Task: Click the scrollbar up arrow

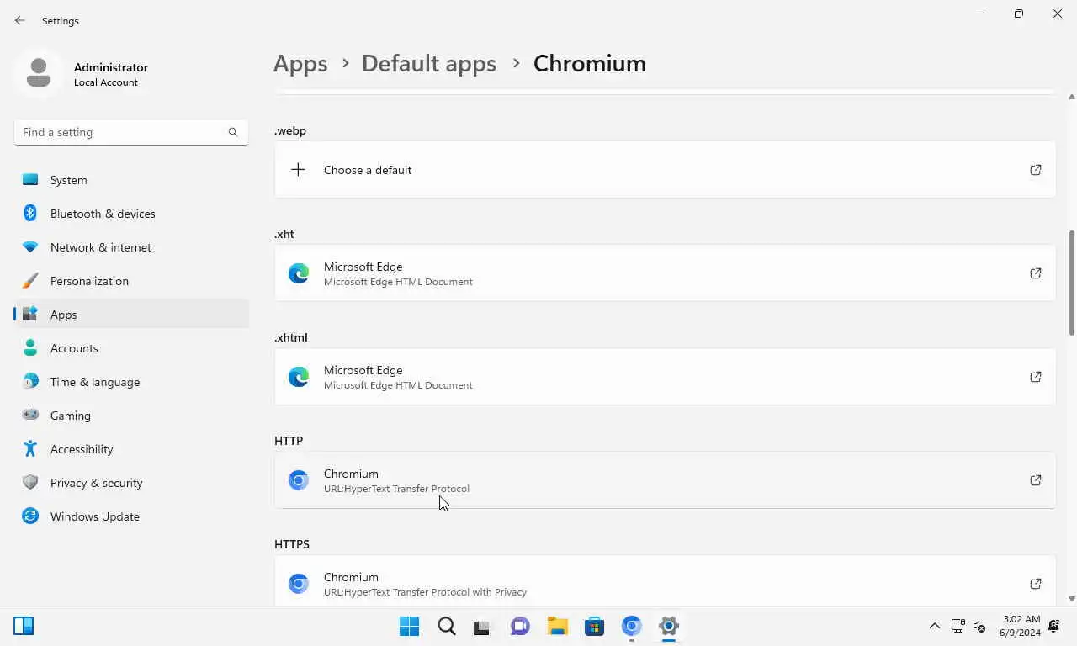Action: pos(1072,97)
